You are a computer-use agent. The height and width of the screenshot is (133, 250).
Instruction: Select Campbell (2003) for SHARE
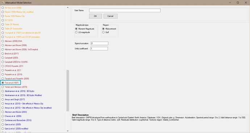coord(14,62)
